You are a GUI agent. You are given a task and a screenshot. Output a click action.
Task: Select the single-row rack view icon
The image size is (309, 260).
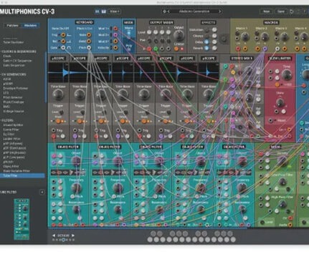click(x=97, y=11)
